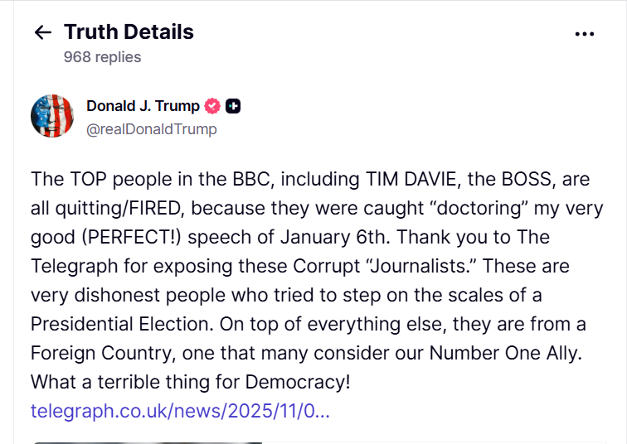Click the text (PERFECT!) in the post

pos(131,237)
